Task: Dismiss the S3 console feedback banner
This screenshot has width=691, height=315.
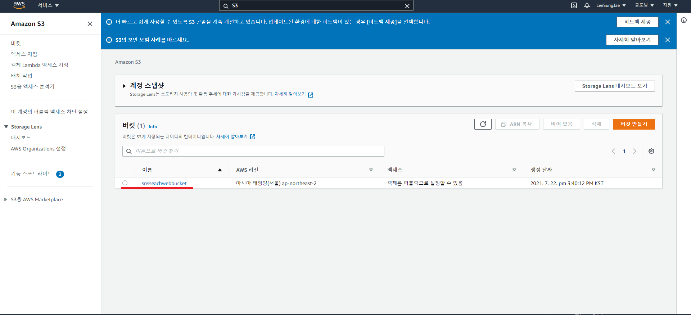Action: pyautogui.click(x=668, y=22)
